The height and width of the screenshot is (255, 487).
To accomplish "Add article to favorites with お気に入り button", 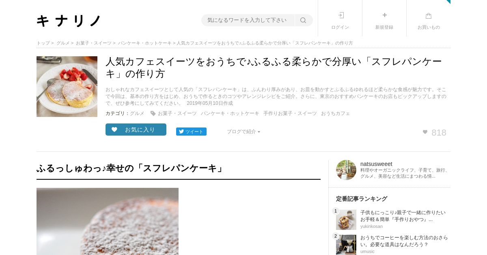I will click(x=136, y=130).
